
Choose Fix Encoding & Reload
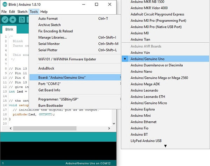[75, 31]
